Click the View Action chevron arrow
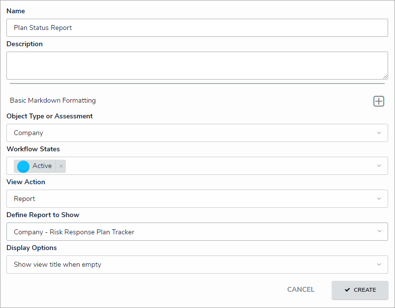395x308 pixels. click(x=379, y=199)
